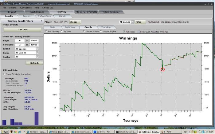This screenshot has width=215, height=134.
Task: Switch to the Players (277278) tab
Action: pyautogui.click(x=86, y=12)
